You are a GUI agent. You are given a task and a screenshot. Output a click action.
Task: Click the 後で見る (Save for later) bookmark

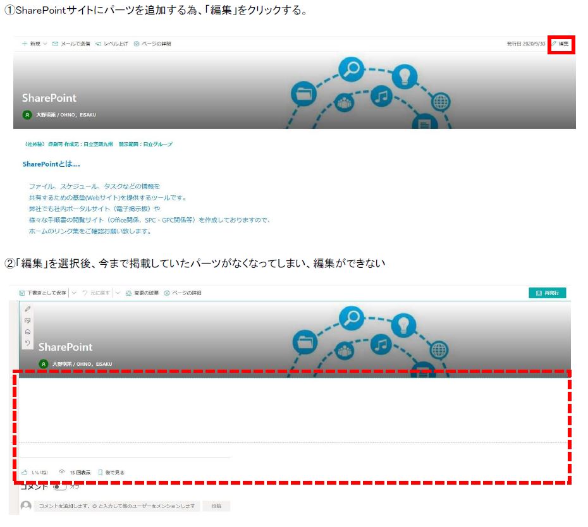coord(111,472)
